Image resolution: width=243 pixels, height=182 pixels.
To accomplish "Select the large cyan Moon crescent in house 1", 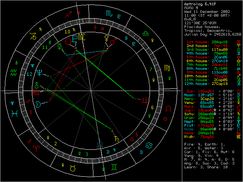I will 38,104.
